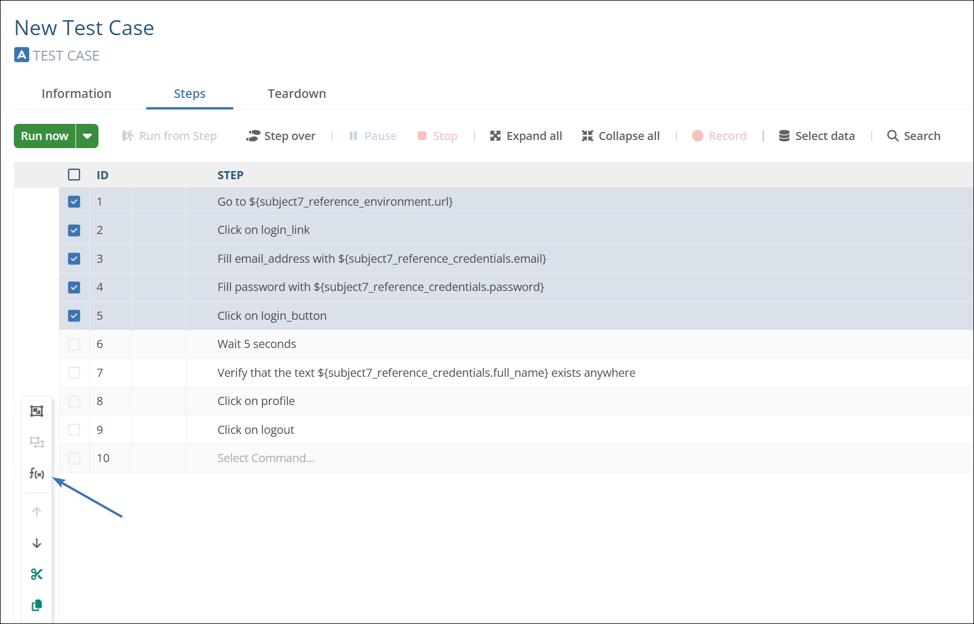Copy selected steps with copy icon
Image resolution: width=974 pixels, height=624 pixels.
pyautogui.click(x=37, y=606)
